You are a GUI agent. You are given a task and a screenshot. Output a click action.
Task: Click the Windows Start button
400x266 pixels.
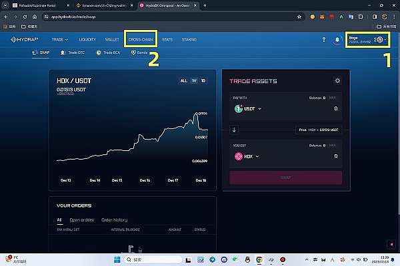pos(115,259)
